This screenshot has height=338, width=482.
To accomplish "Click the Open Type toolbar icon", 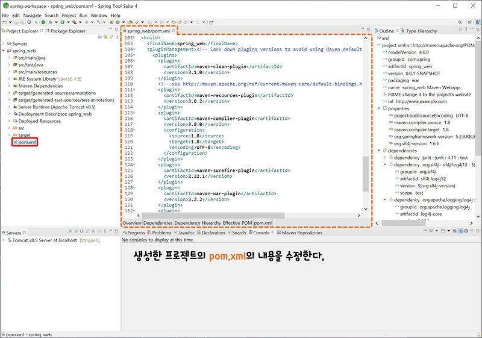I will click(x=130, y=22).
